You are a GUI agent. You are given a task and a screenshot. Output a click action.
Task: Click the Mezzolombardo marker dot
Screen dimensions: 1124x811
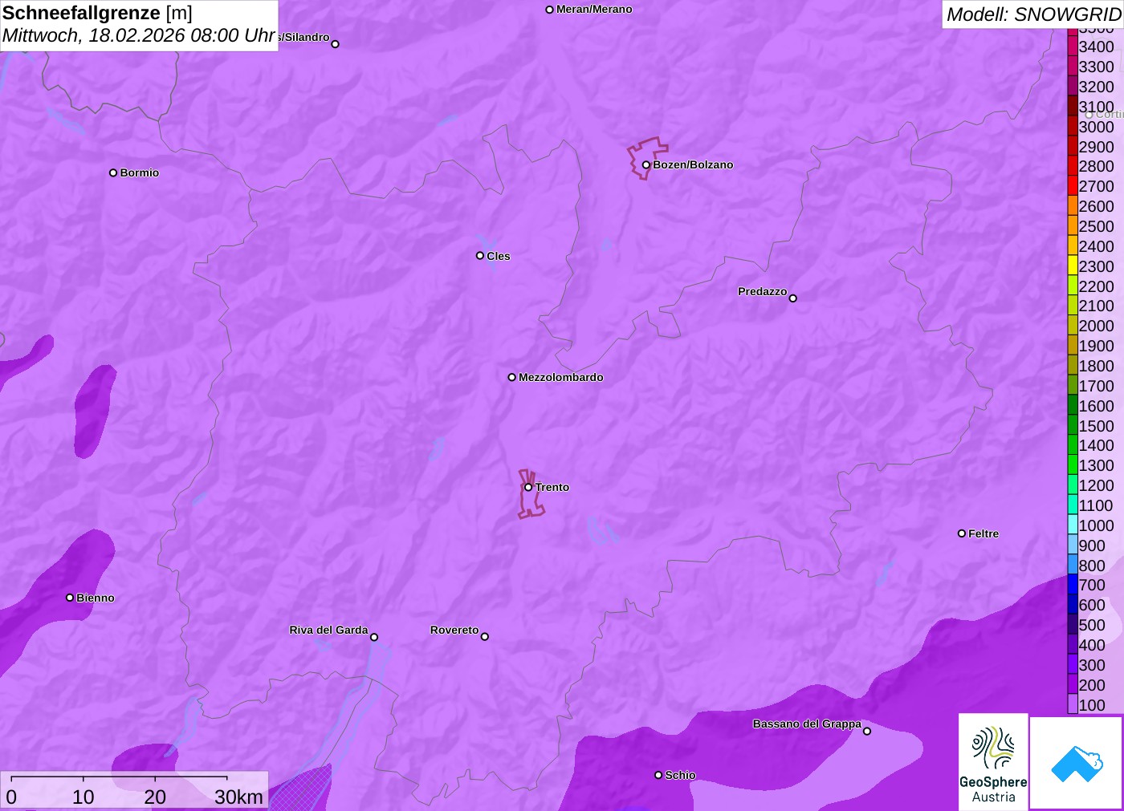511,377
